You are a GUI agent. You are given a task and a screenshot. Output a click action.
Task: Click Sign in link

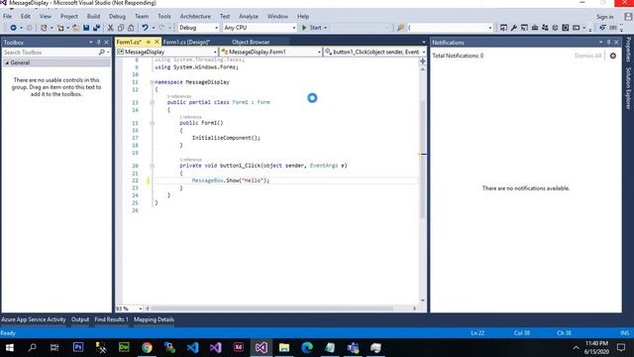[x=604, y=17]
